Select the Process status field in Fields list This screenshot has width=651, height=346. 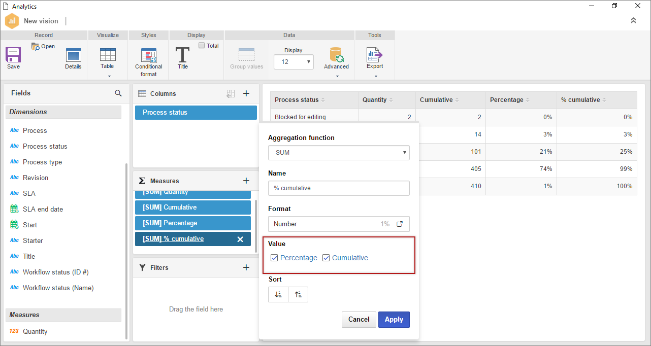(x=45, y=146)
